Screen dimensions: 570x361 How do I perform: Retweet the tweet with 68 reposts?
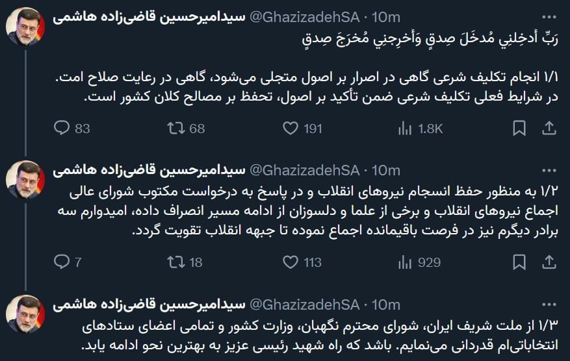click(x=176, y=128)
